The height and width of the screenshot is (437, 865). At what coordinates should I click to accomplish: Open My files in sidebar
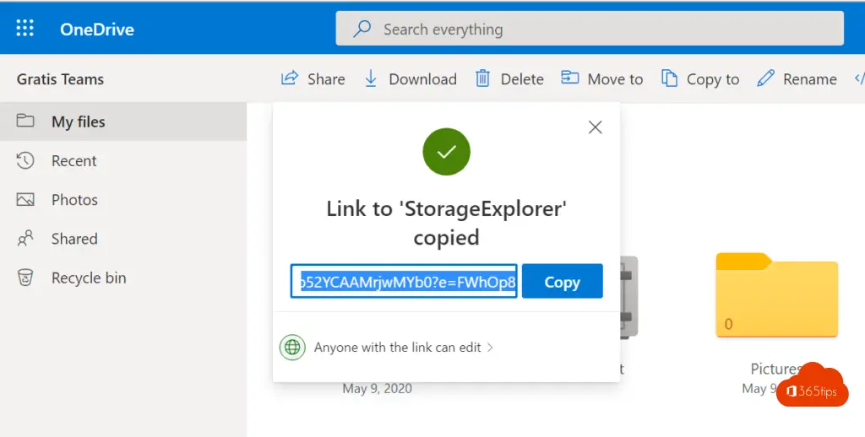tap(78, 122)
